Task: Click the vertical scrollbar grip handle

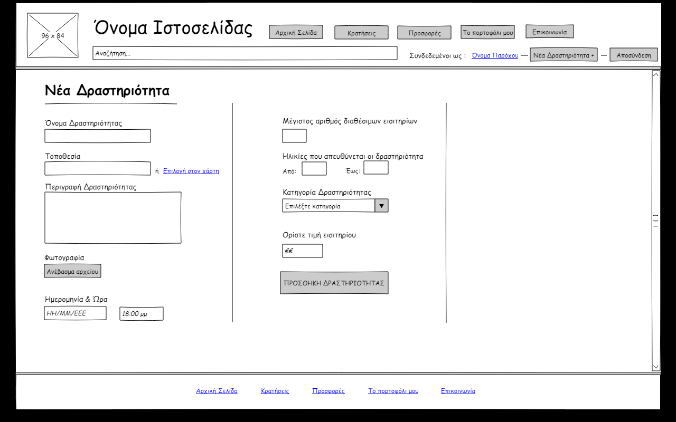Action: 656,220
